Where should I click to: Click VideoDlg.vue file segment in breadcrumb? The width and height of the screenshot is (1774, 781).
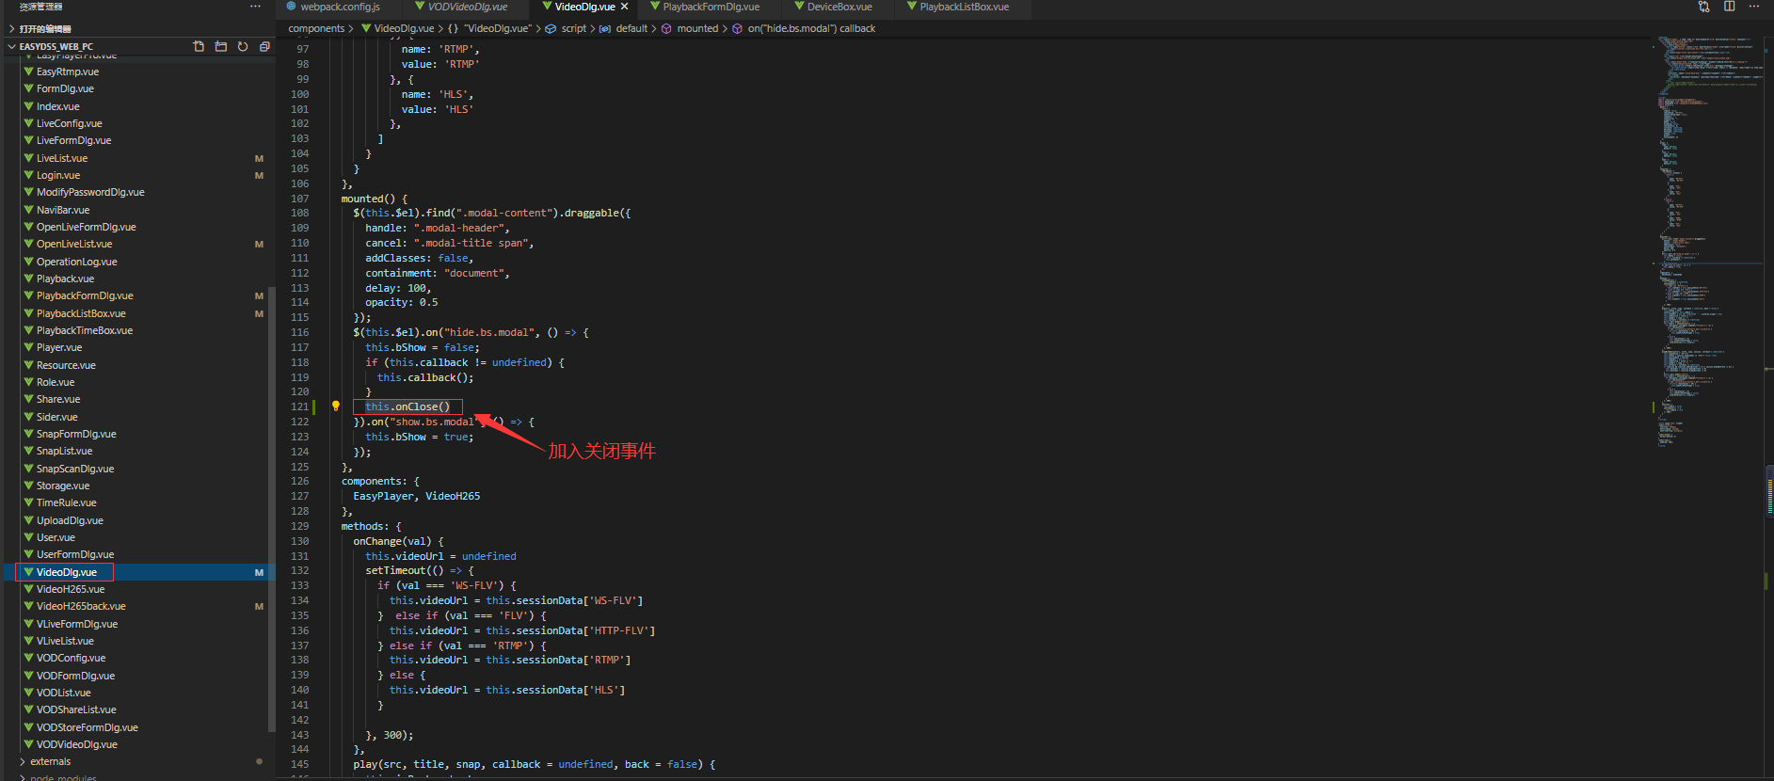pyautogui.click(x=404, y=28)
